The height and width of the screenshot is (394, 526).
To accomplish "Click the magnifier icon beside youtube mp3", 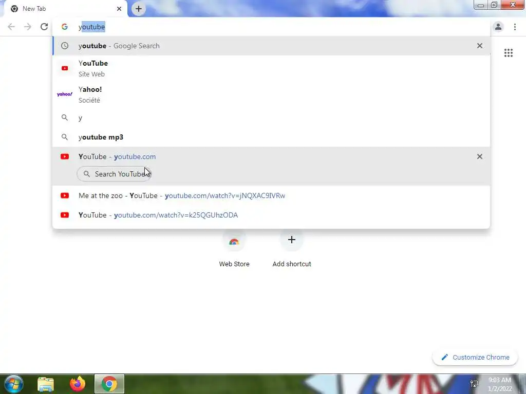I will pos(65,137).
